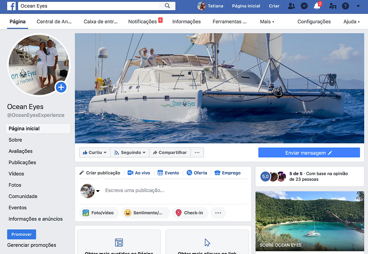Click the '5 de 5' rating text
Image resolution: width=368 pixels, height=254 pixels.
[296, 174]
